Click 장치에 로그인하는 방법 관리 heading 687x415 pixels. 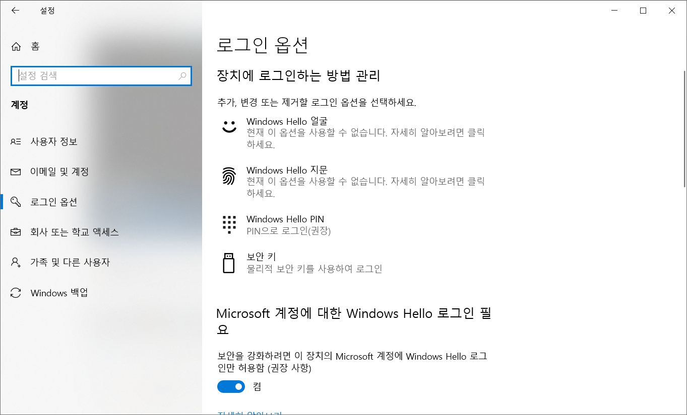298,76
